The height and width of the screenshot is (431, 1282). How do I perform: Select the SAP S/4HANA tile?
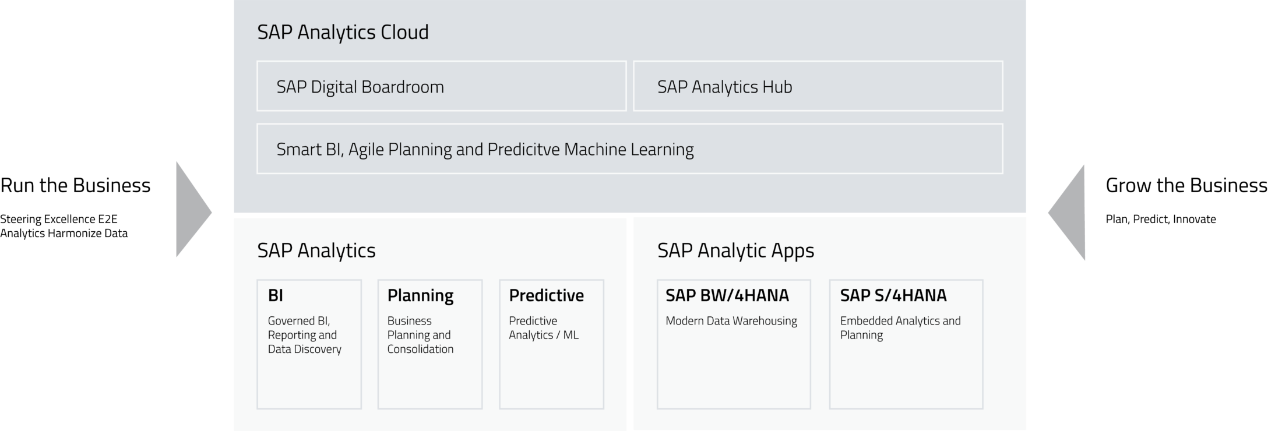(x=906, y=344)
